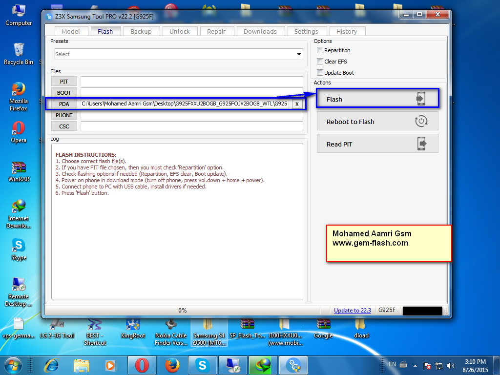Image resolution: width=500 pixels, height=375 pixels.
Task: Switch to Z3X tool taskbar button
Action: tap(293, 365)
